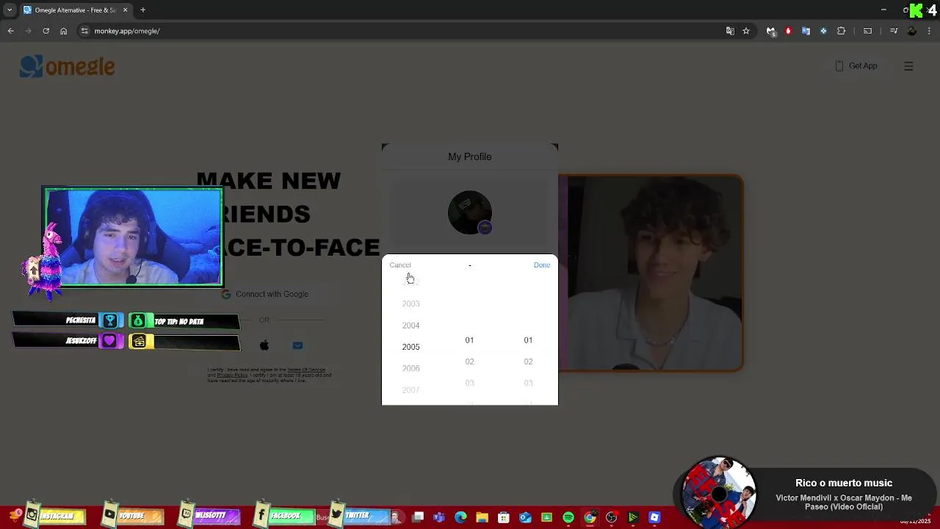Sign in with the Apple icon
Image resolution: width=940 pixels, height=529 pixels.
[x=264, y=345]
